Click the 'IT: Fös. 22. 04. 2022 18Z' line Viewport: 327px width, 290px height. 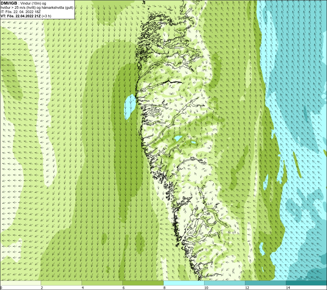tap(21, 12)
